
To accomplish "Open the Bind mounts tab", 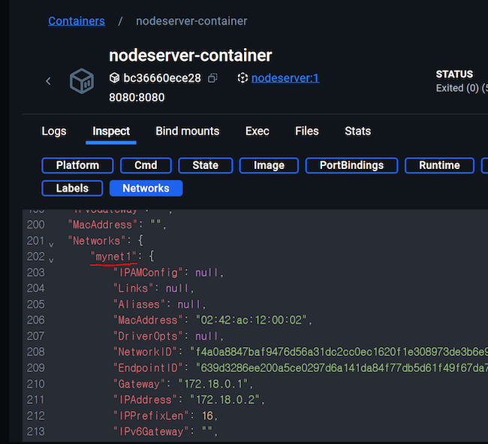I will tap(188, 131).
